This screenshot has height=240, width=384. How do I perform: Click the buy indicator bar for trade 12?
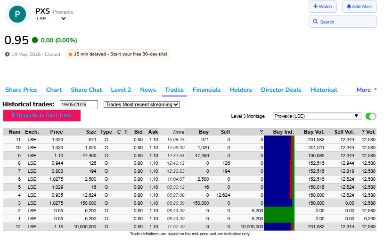(279, 226)
